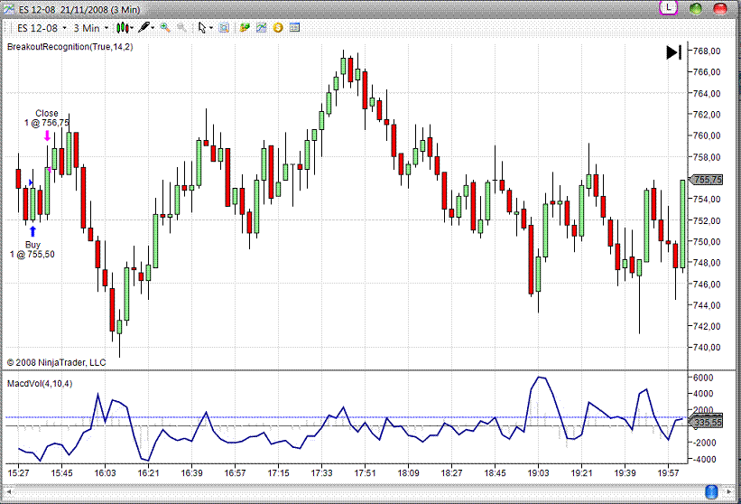Screen dimensions: 741x504
Task: Click the 15:27 time axis label
Action: 18,473
